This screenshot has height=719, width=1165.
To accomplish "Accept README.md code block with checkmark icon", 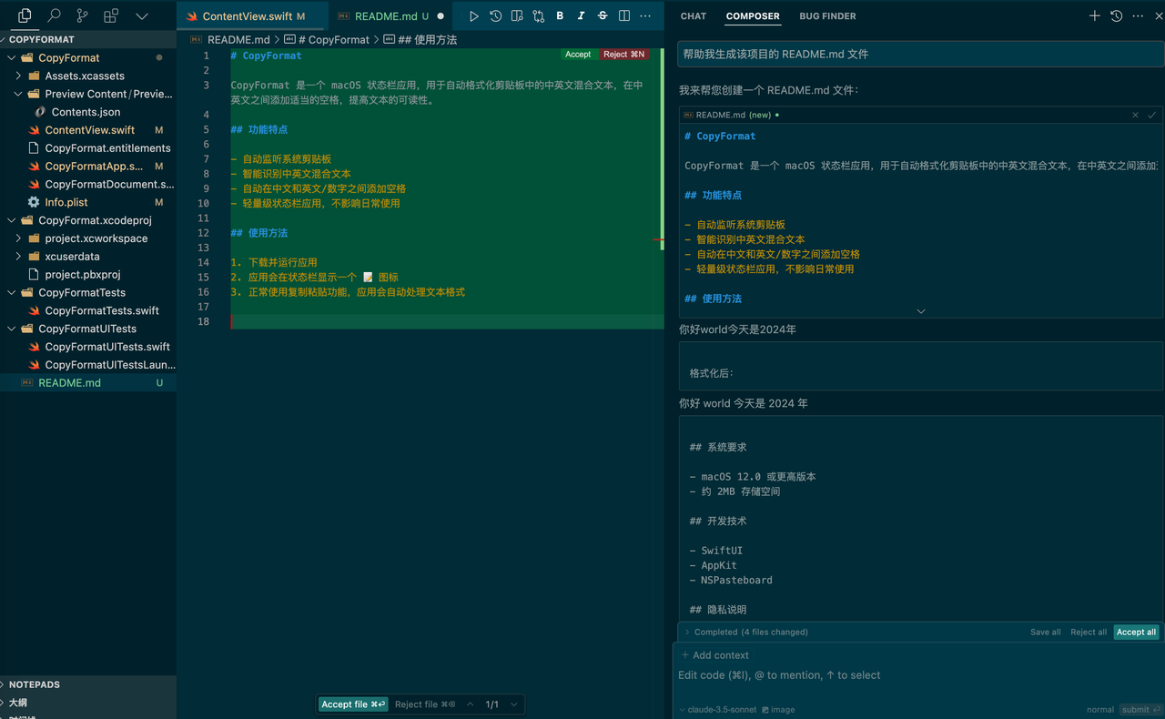I will tap(1151, 116).
